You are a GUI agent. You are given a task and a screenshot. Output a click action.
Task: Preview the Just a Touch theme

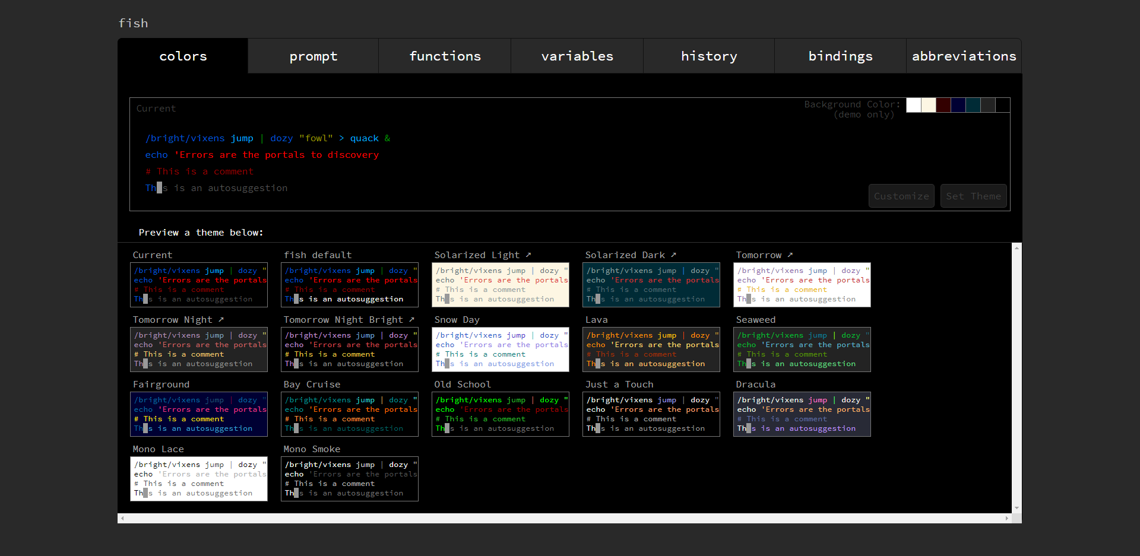(651, 414)
